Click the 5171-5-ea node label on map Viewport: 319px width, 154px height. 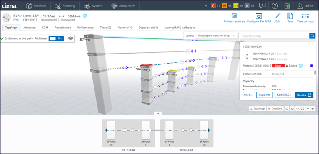click(x=85, y=40)
